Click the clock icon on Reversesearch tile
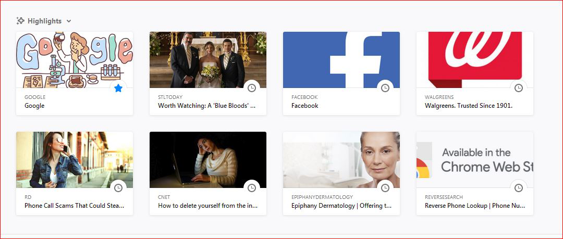 pyautogui.click(x=519, y=187)
